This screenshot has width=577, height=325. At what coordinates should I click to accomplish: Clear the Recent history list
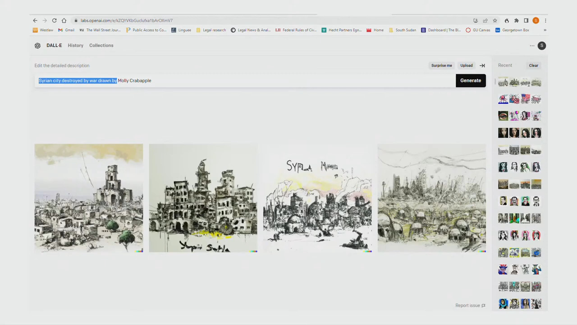pos(534,65)
